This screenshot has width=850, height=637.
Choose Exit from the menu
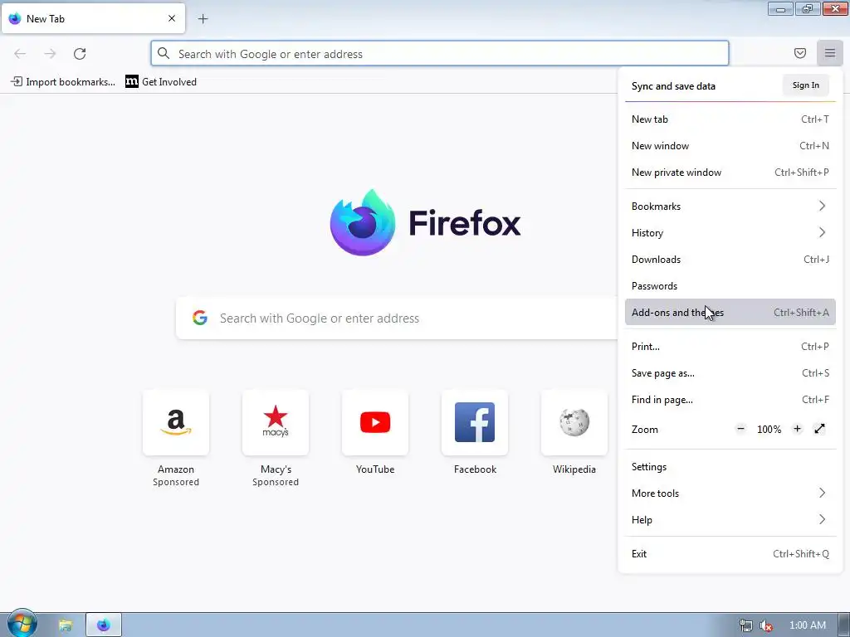pos(730,553)
